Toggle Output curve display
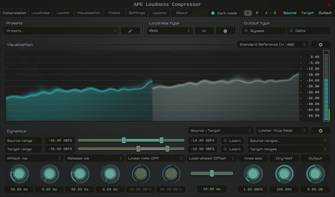Screen dimensions: 335x197 click(325, 13)
